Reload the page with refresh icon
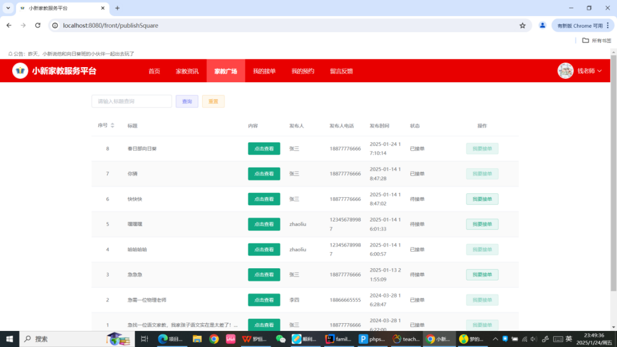The width and height of the screenshot is (617, 347). tap(38, 25)
